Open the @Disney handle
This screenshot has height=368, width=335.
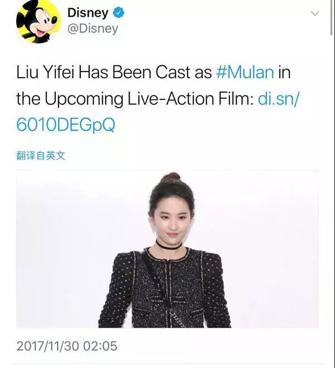point(93,29)
